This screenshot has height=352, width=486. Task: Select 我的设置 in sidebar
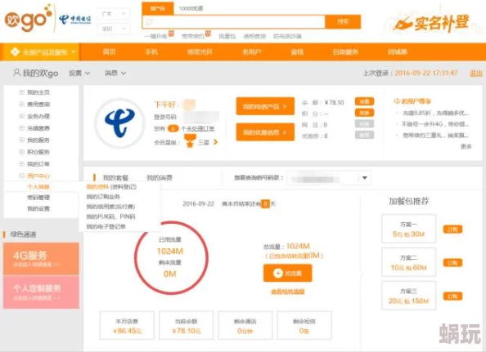(x=38, y=209)
